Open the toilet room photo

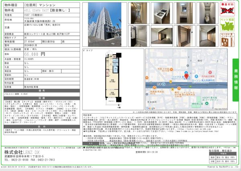coord(207,13)
